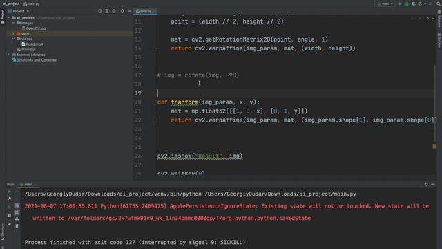
Task: Click ai_project breadcrumb in navigation bar
Action: [11, 3]
